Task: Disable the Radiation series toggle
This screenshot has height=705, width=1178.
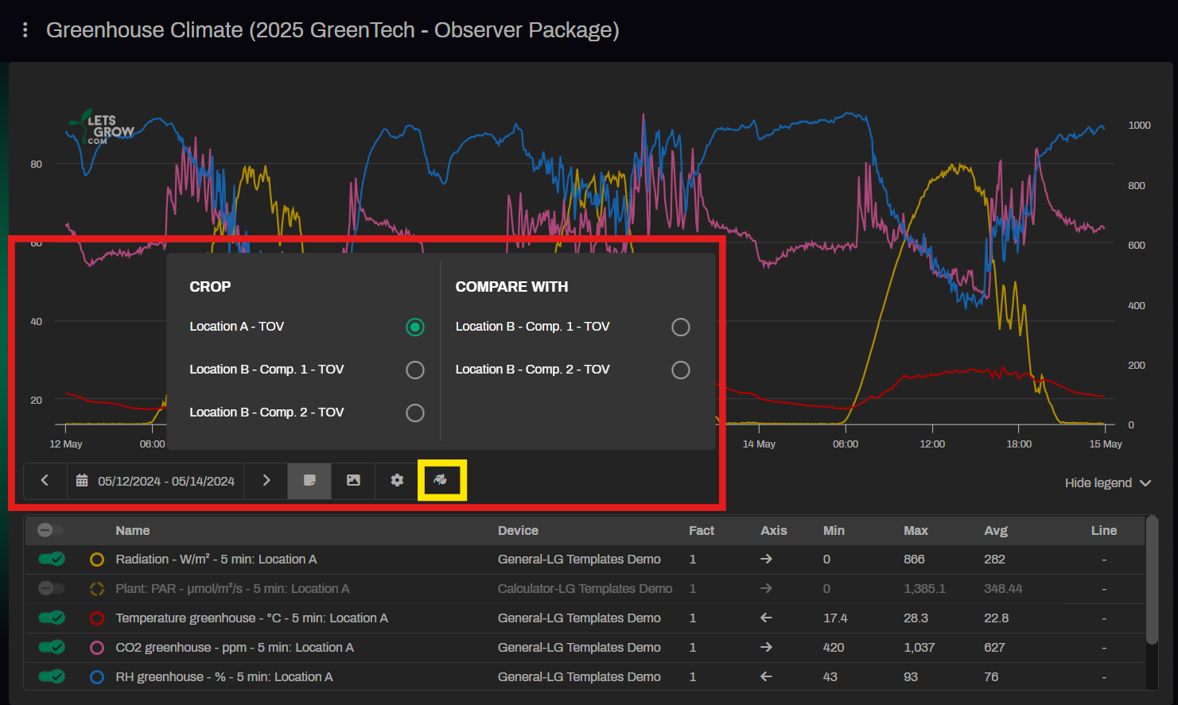Action: (x=52, y=560)
